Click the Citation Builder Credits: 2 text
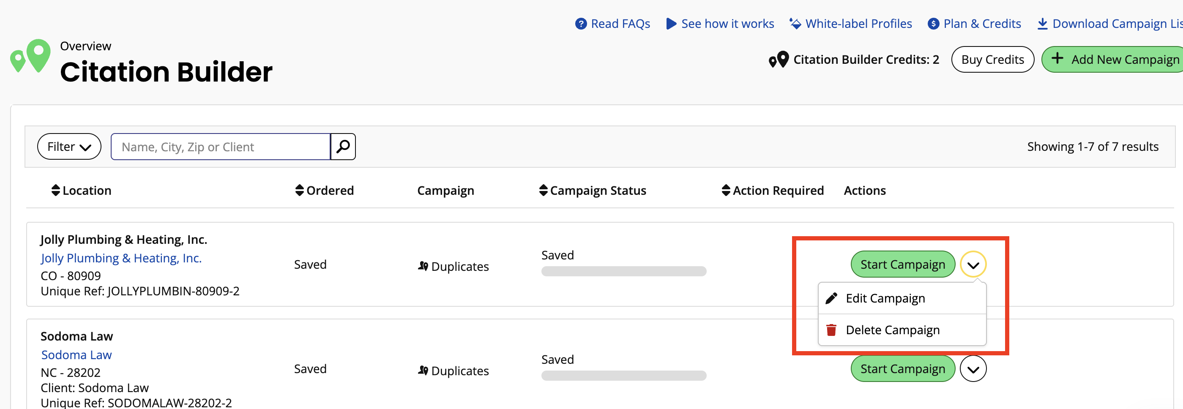The image size is (1183, 409). 866,59
